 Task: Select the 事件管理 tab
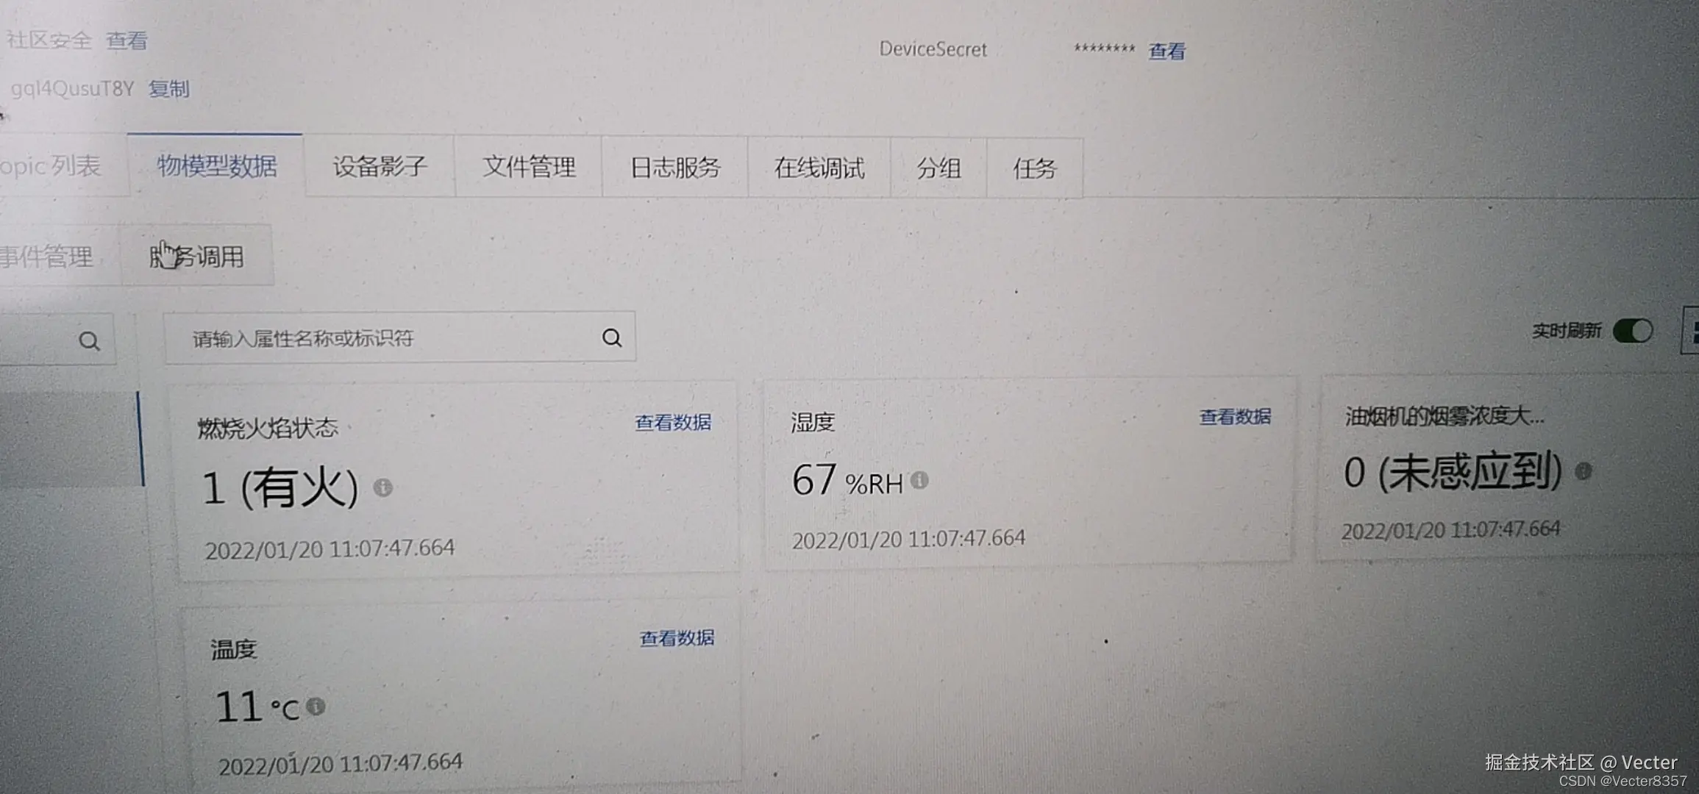click(48, 255)
